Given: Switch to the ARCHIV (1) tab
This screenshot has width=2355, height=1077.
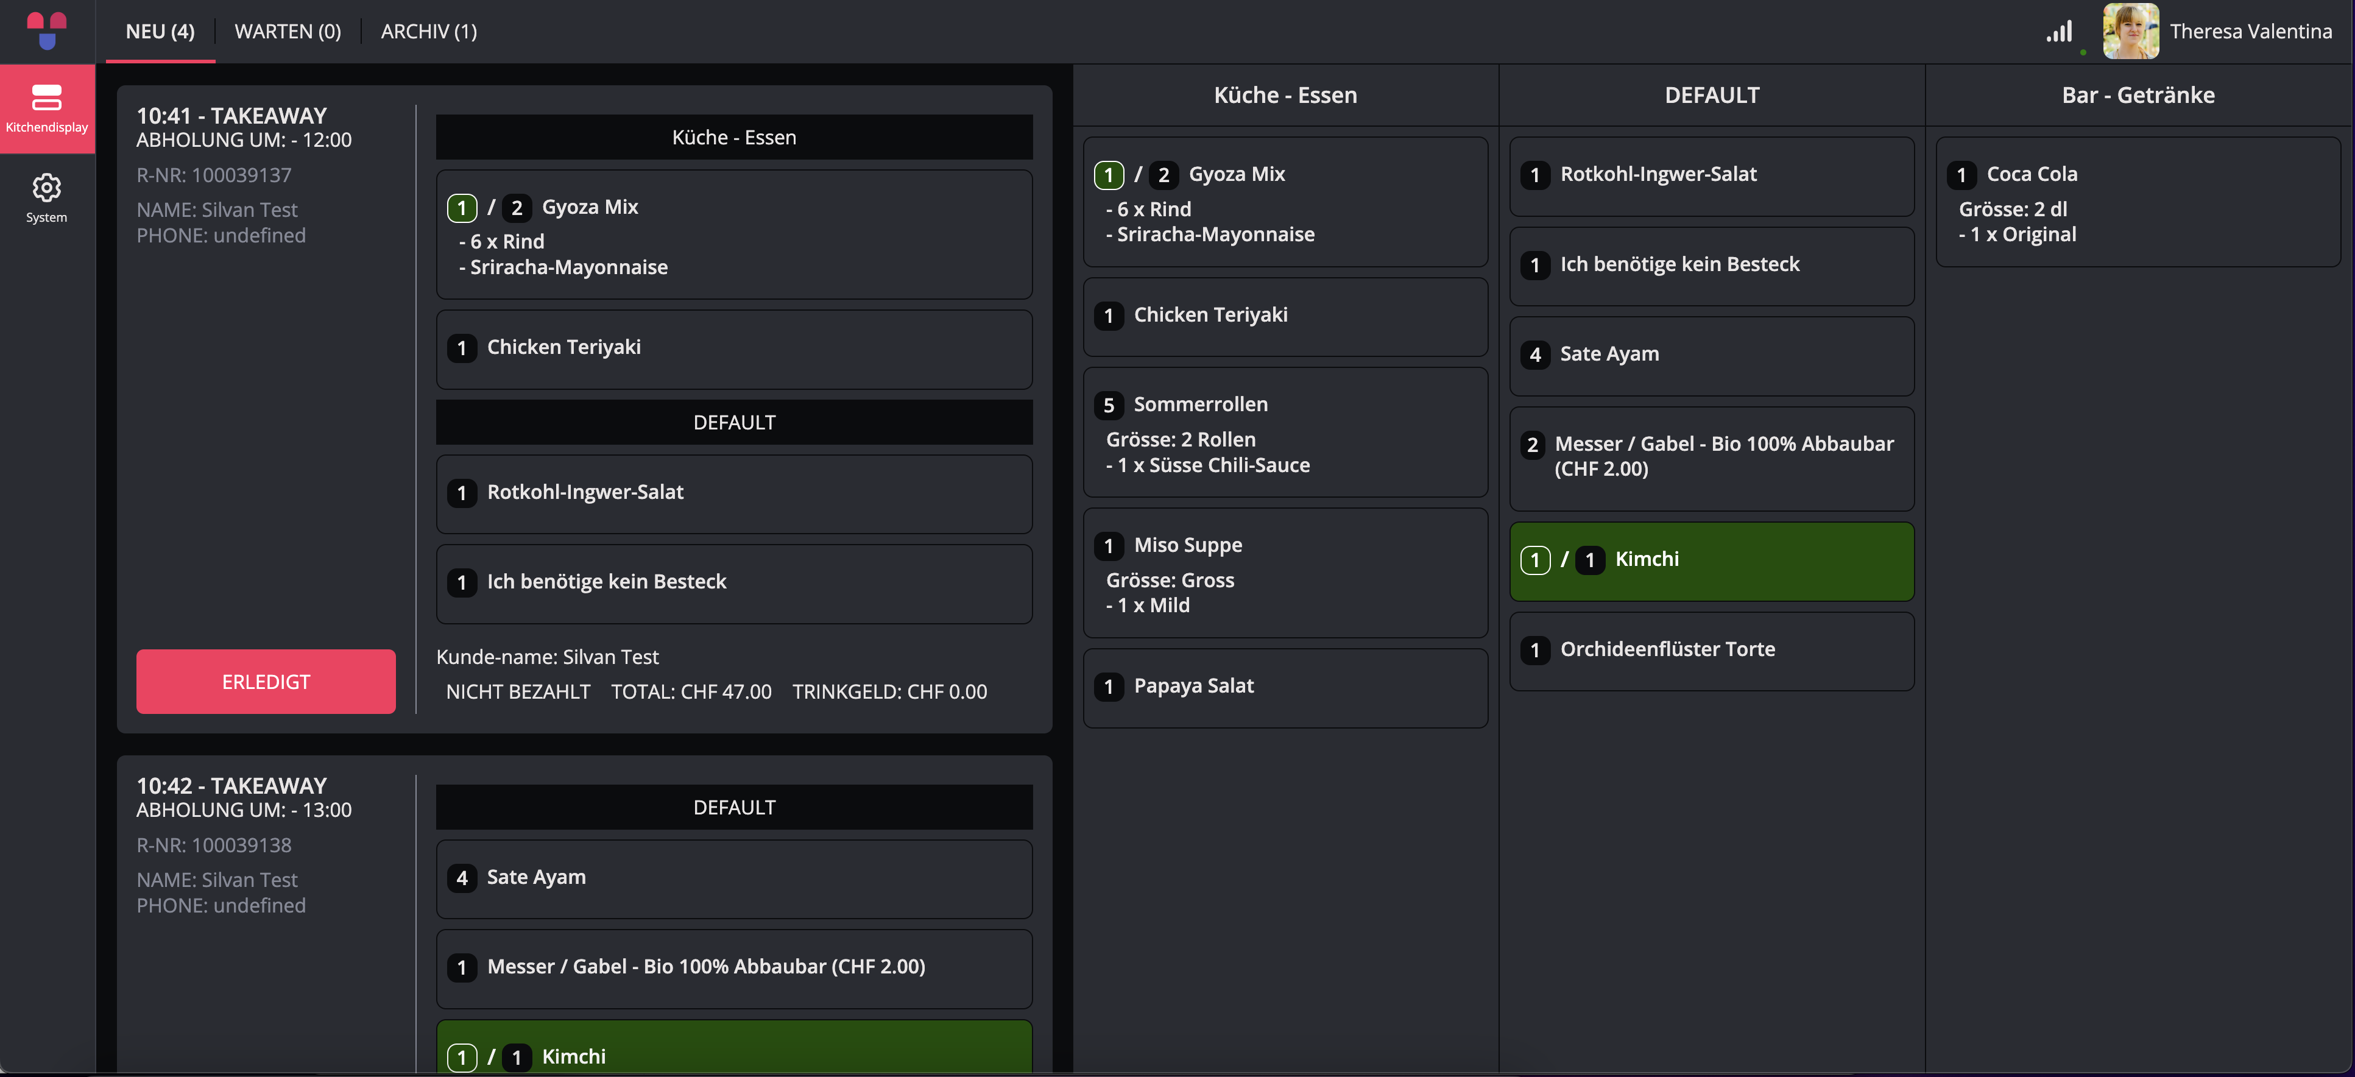Looking at the screenshot, I should 429,31.
